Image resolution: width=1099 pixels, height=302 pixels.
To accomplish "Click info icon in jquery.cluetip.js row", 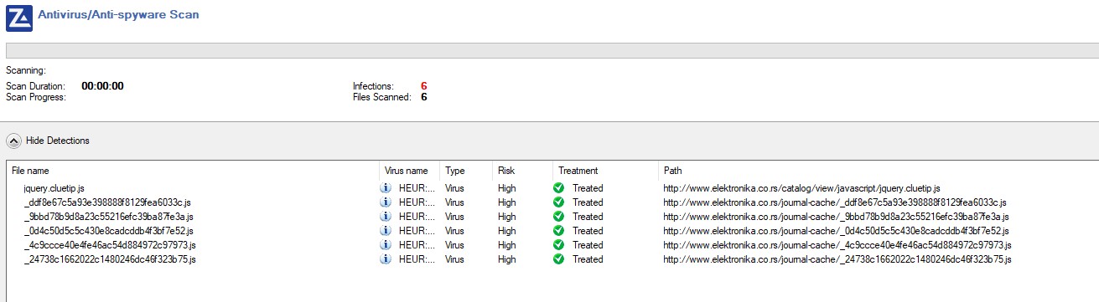I will tap(386, 188).
